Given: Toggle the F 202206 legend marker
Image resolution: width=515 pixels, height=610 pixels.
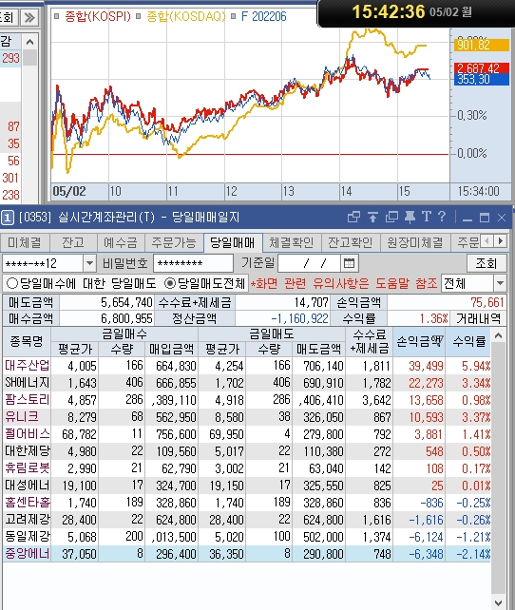Looking at the screenshot, I should 233,16.
